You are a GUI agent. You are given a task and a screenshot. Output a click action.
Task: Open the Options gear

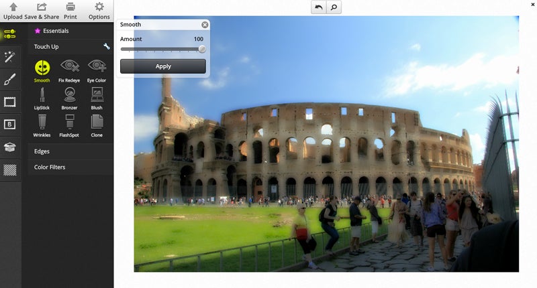(99, 7)
